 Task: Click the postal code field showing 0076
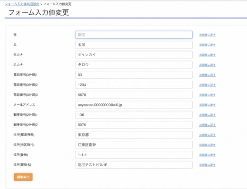[134, 125]
